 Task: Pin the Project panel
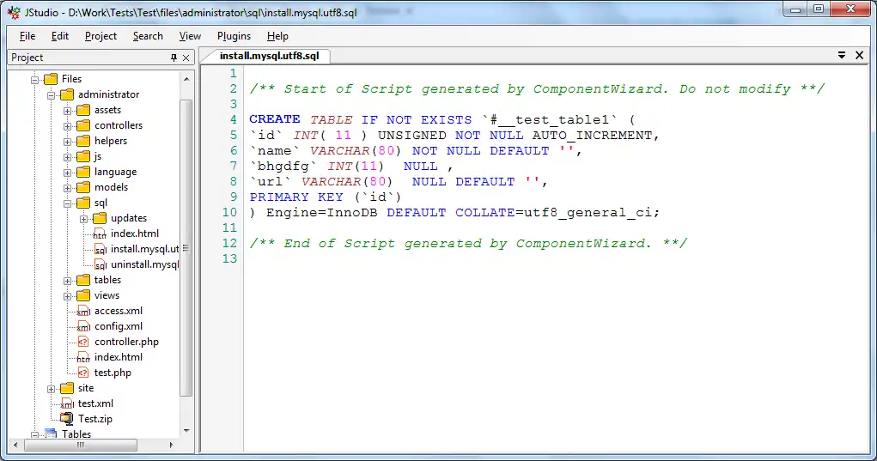(x=174, y=58)
